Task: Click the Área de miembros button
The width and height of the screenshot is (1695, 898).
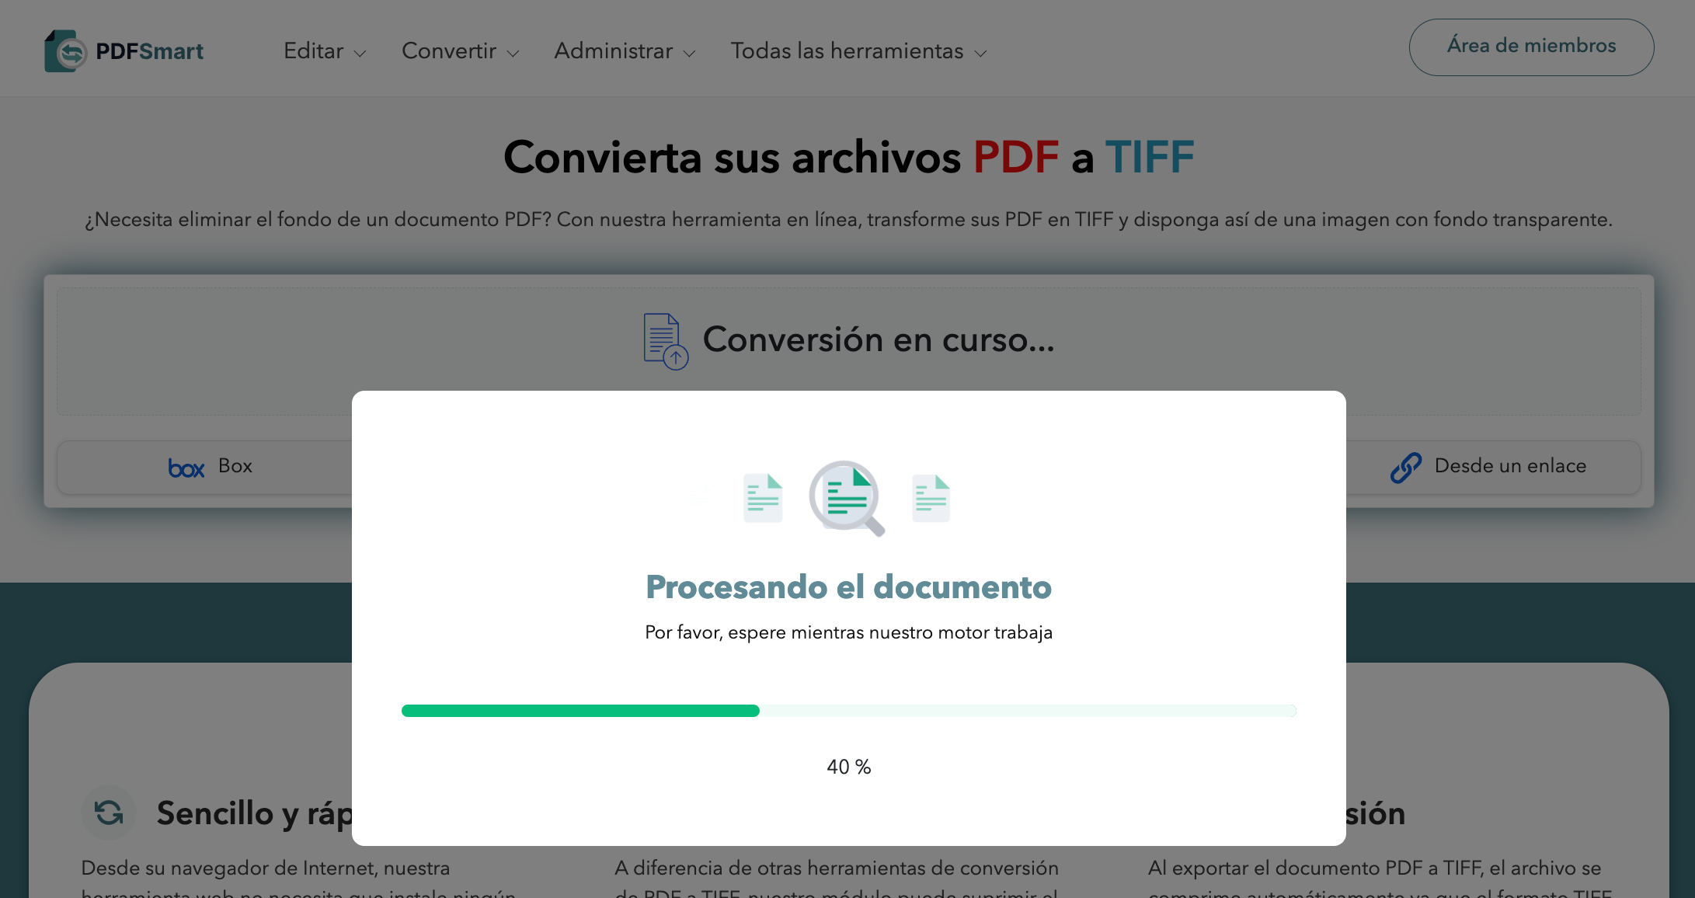Action: click(1530, 46)
